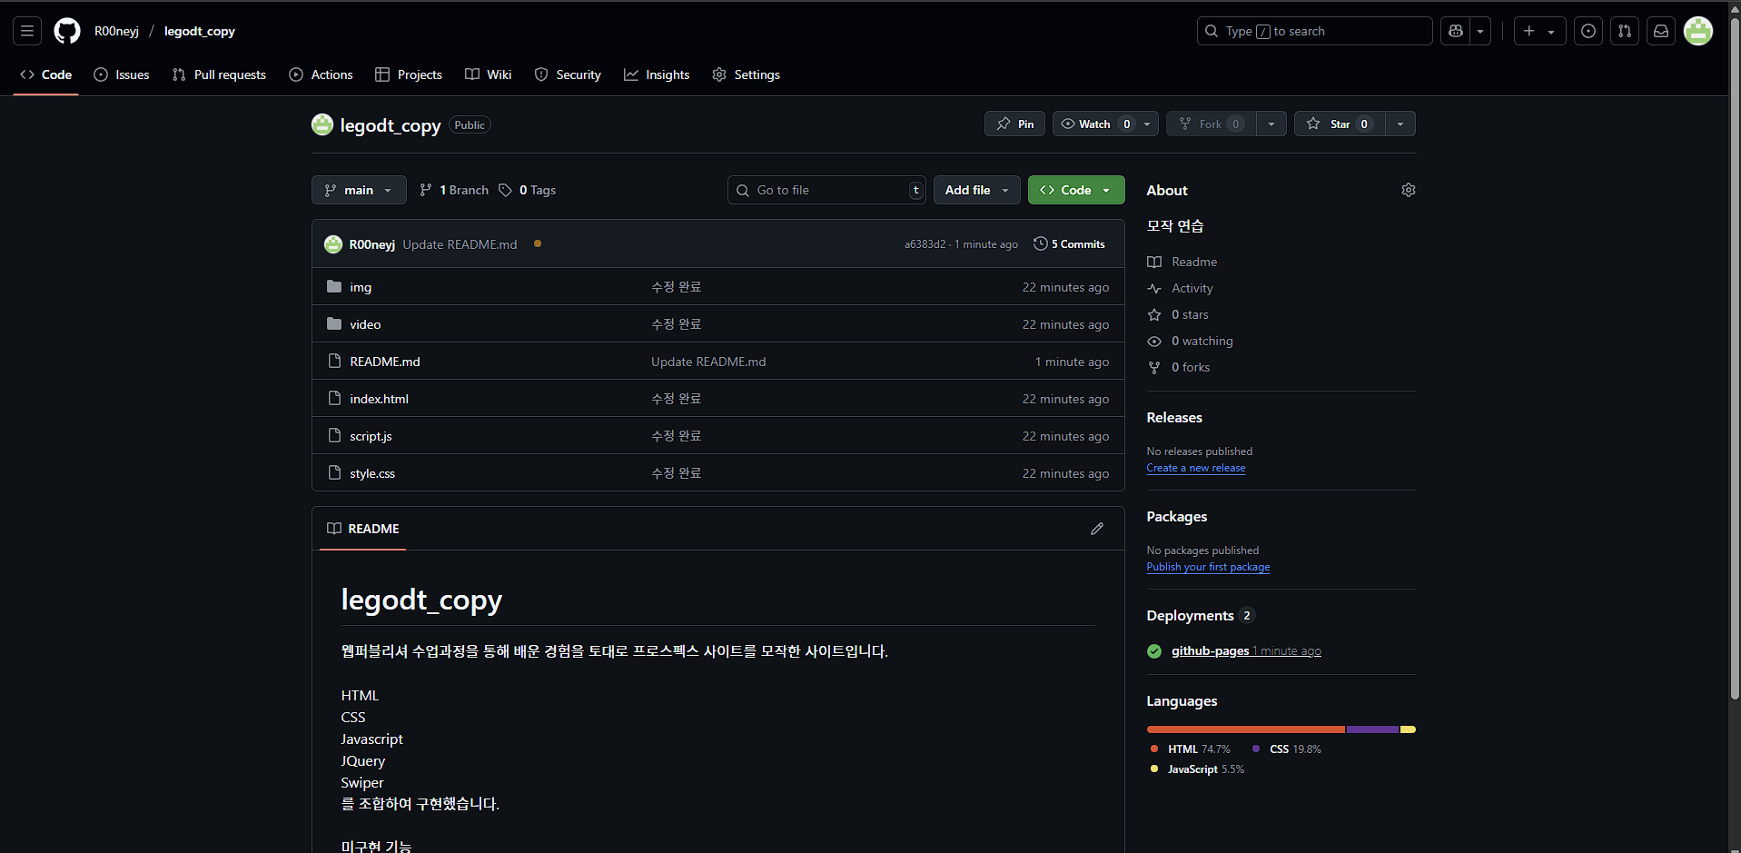
Task: Edit README with the pencil icon
Action: click(1097, 529)
